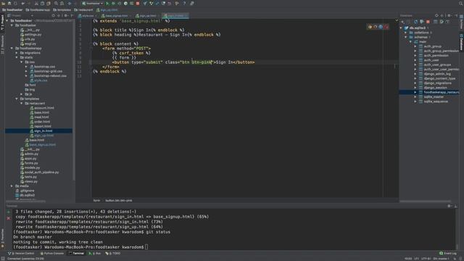Close terminal session with red X icon
The height and width of the screenshot is (261, 464).
point(8,218)
